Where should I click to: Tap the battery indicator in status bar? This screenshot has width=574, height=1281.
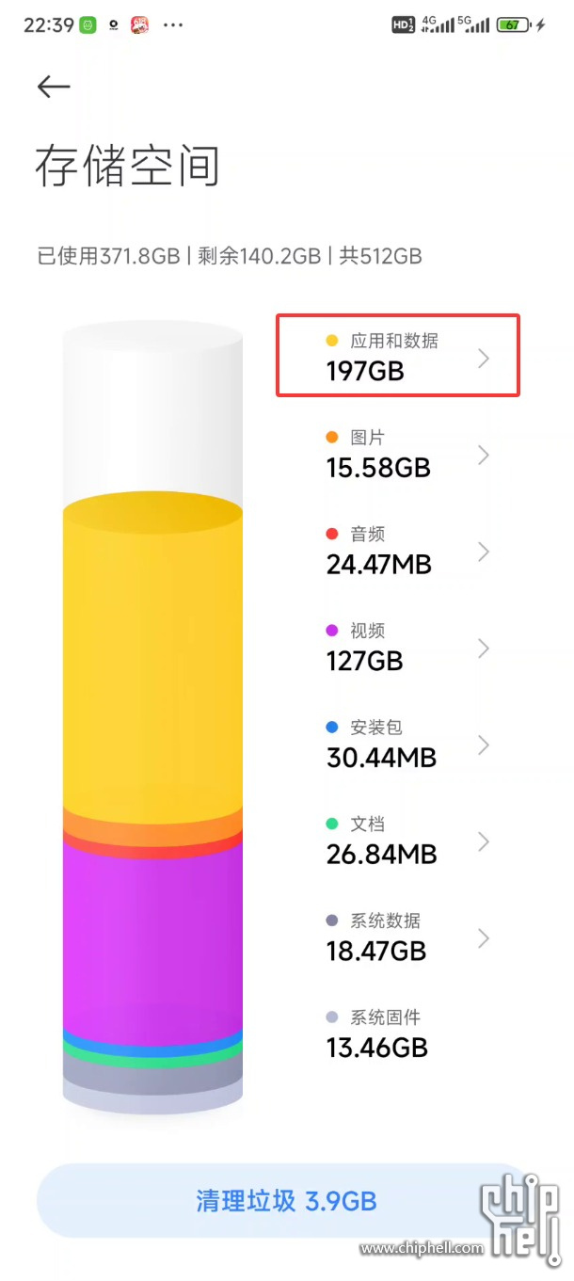click(x=512, y=25)
